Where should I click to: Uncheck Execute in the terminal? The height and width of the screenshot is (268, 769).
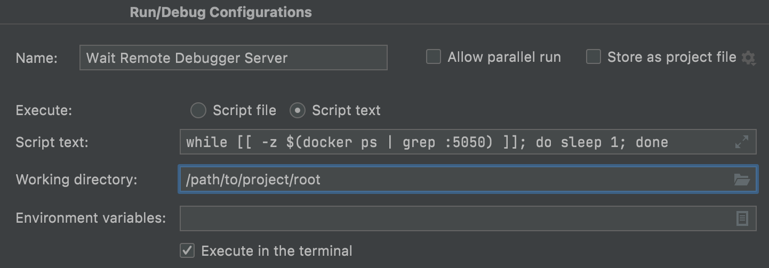[187, 250]
